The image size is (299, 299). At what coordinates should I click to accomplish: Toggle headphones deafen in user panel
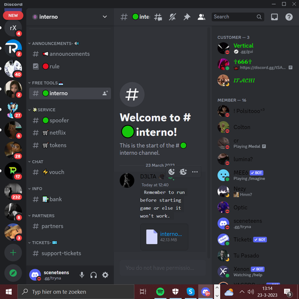pos(93,275)
